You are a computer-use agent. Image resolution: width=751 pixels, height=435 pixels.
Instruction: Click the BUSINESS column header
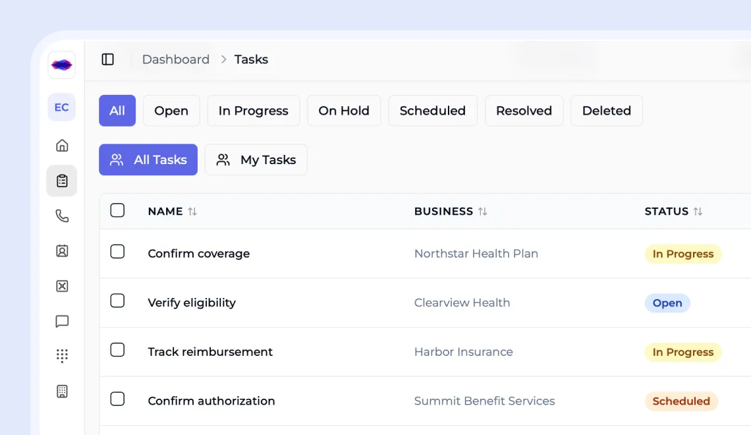pyautogui.click(x=443, y=212)
